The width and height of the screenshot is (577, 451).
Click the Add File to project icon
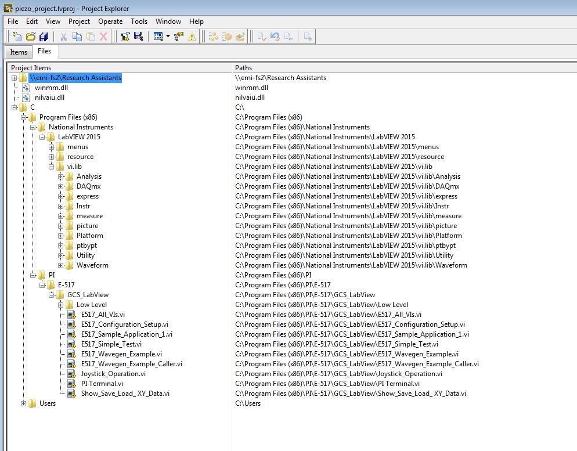pos(125,37)
